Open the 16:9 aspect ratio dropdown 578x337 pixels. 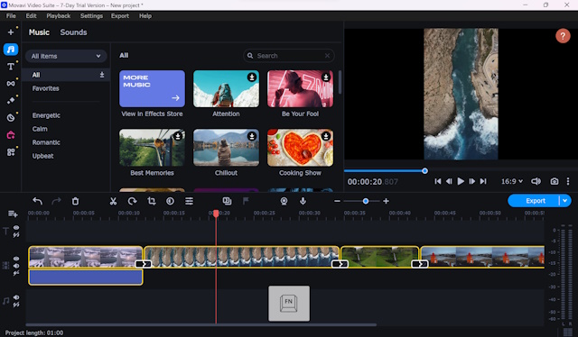512,181
